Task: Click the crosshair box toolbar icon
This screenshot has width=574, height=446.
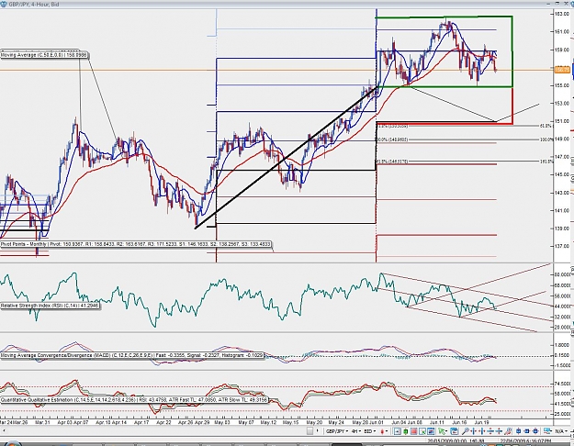Action: pyautogui.click(x=397, y=431)
